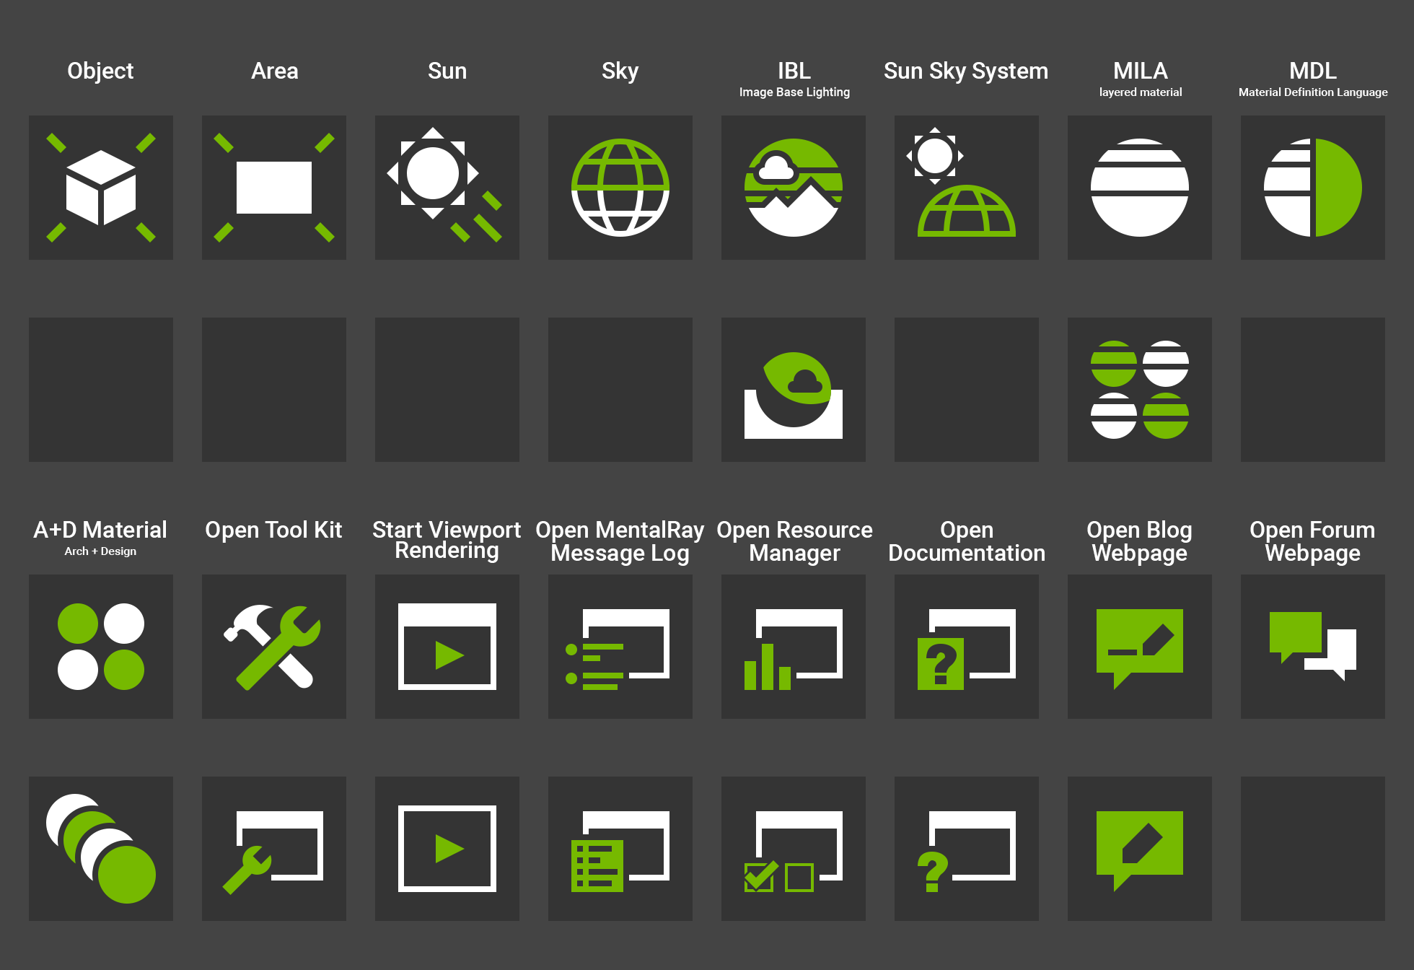Click the "Object" label
The width and height of the screenshot is (1414, 970).
[x=100, y=71]
